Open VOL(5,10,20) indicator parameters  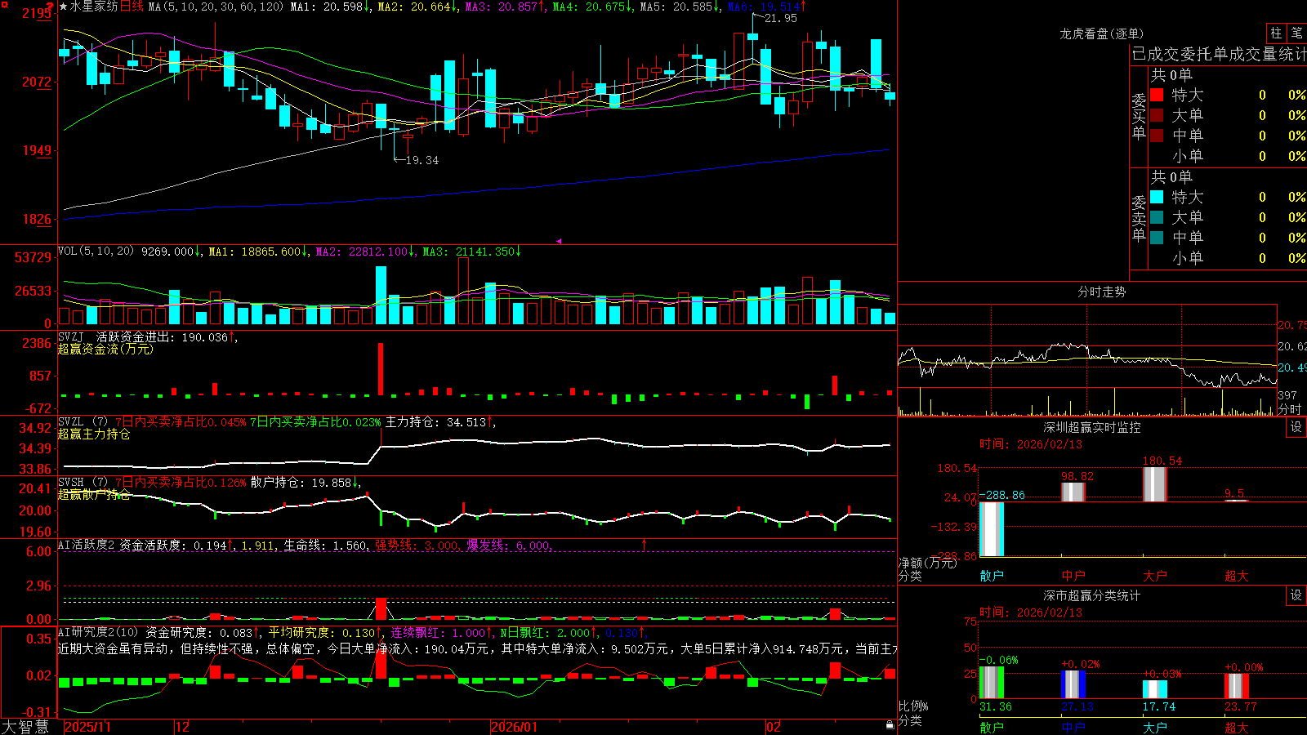click(x=96, y=251)
